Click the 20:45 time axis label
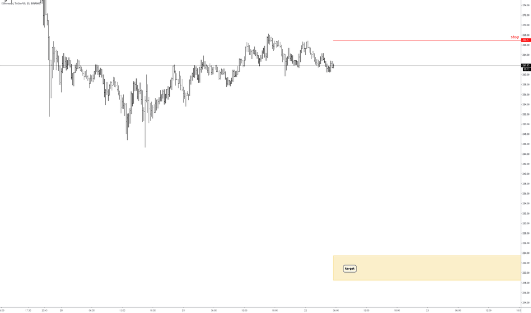 click(x=44, y=310)
